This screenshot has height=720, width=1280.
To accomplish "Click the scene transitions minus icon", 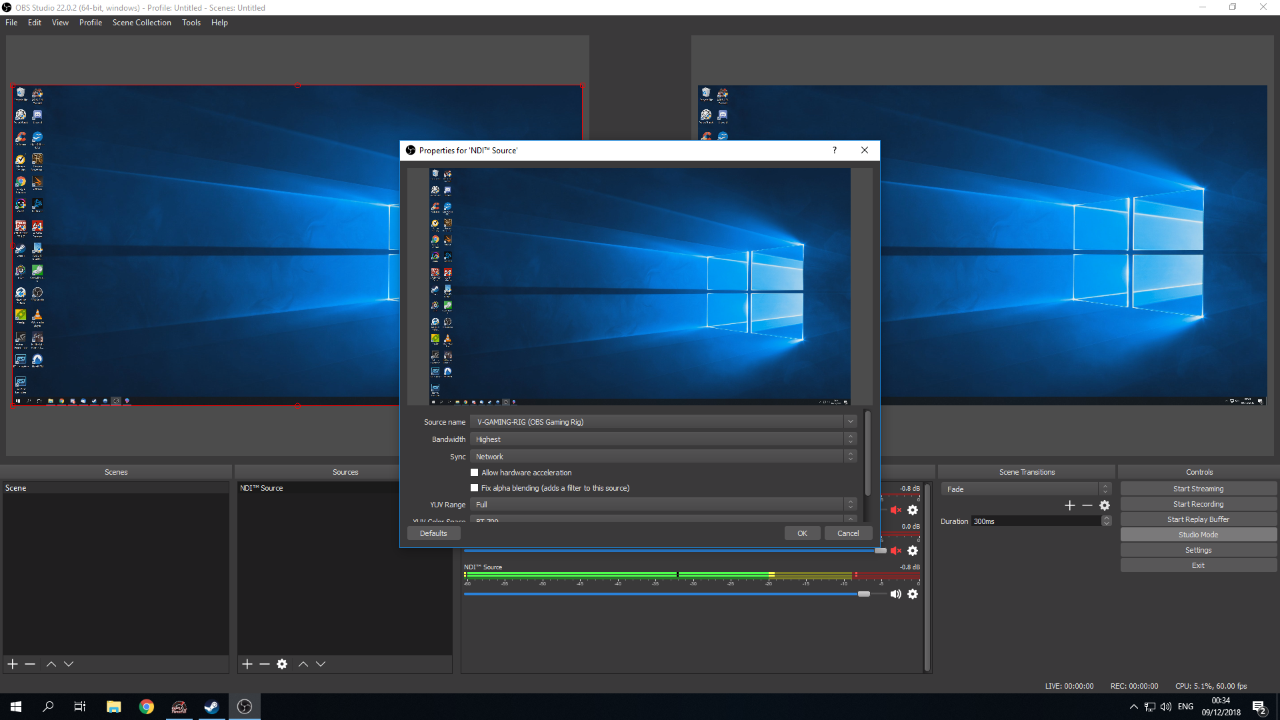I will point(1087,505).
